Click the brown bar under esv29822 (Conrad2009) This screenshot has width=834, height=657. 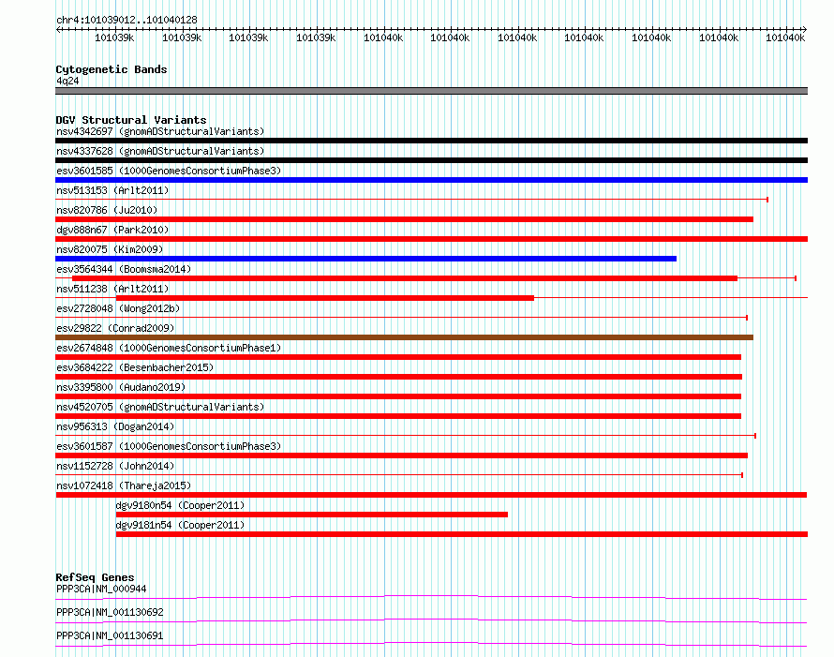pos(404,337)
